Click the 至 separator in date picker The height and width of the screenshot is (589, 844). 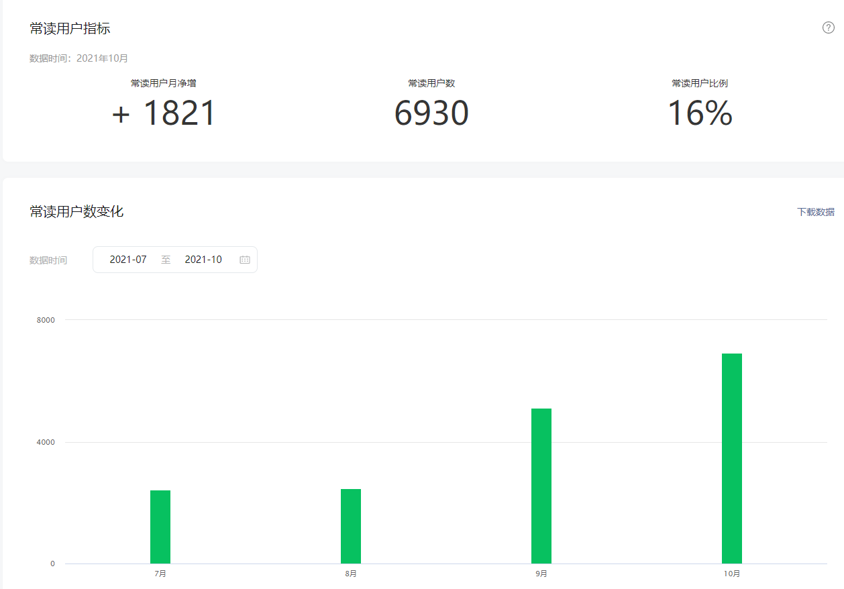pyautogui.click(x=166, y=260)
